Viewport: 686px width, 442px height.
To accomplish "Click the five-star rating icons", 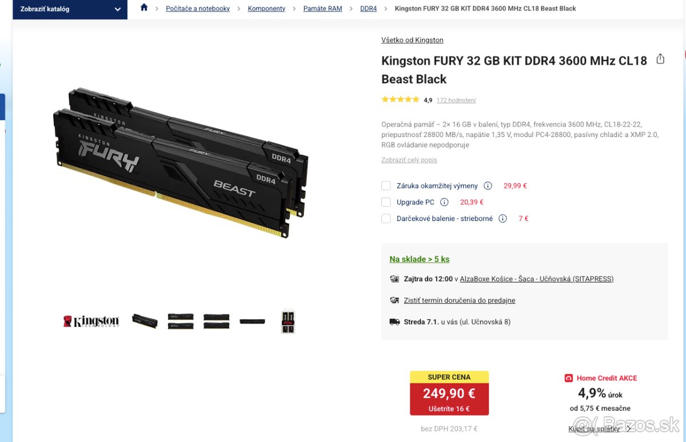I will tap(400, 99).
